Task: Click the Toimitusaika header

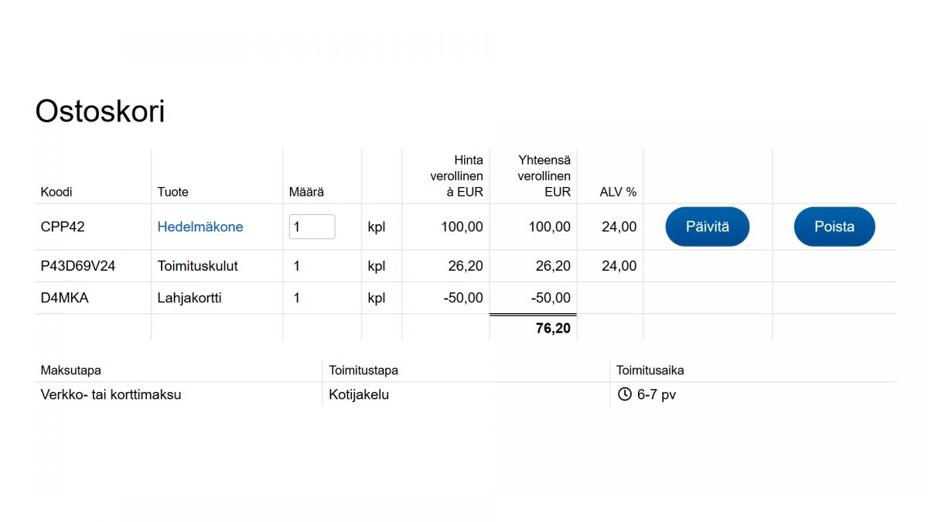Action: pyautogui.click(x=650, y=370)
